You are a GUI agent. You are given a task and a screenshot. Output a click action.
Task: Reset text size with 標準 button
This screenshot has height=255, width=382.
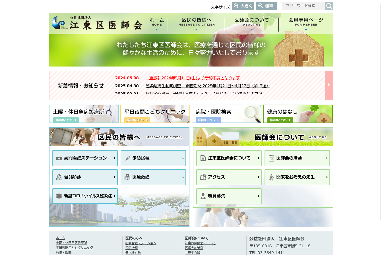point(266,6)
